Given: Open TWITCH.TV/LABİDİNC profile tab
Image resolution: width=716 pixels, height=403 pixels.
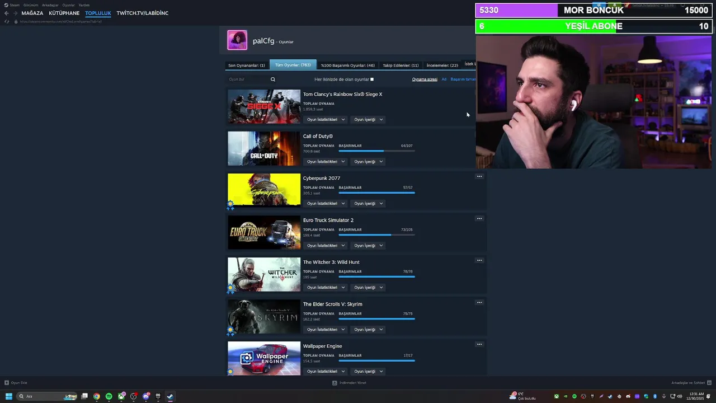Looking at the screenshot, I should point(143,13).
